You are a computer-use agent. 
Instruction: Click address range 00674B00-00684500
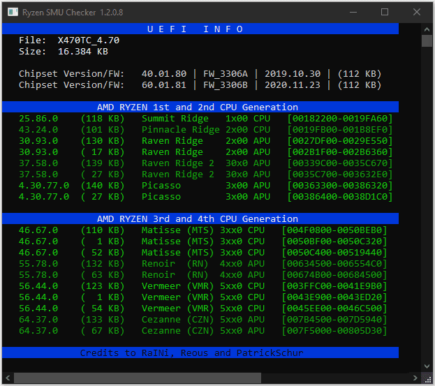334,274
